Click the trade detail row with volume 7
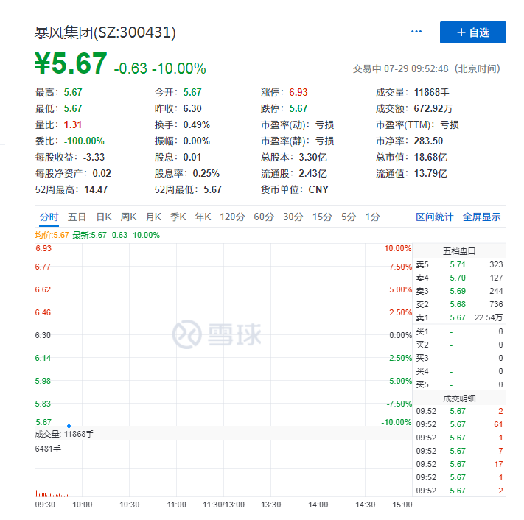The image size is (524, 520). pos(459,451)
